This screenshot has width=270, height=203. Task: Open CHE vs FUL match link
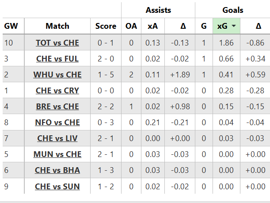(x=57, y=59)
